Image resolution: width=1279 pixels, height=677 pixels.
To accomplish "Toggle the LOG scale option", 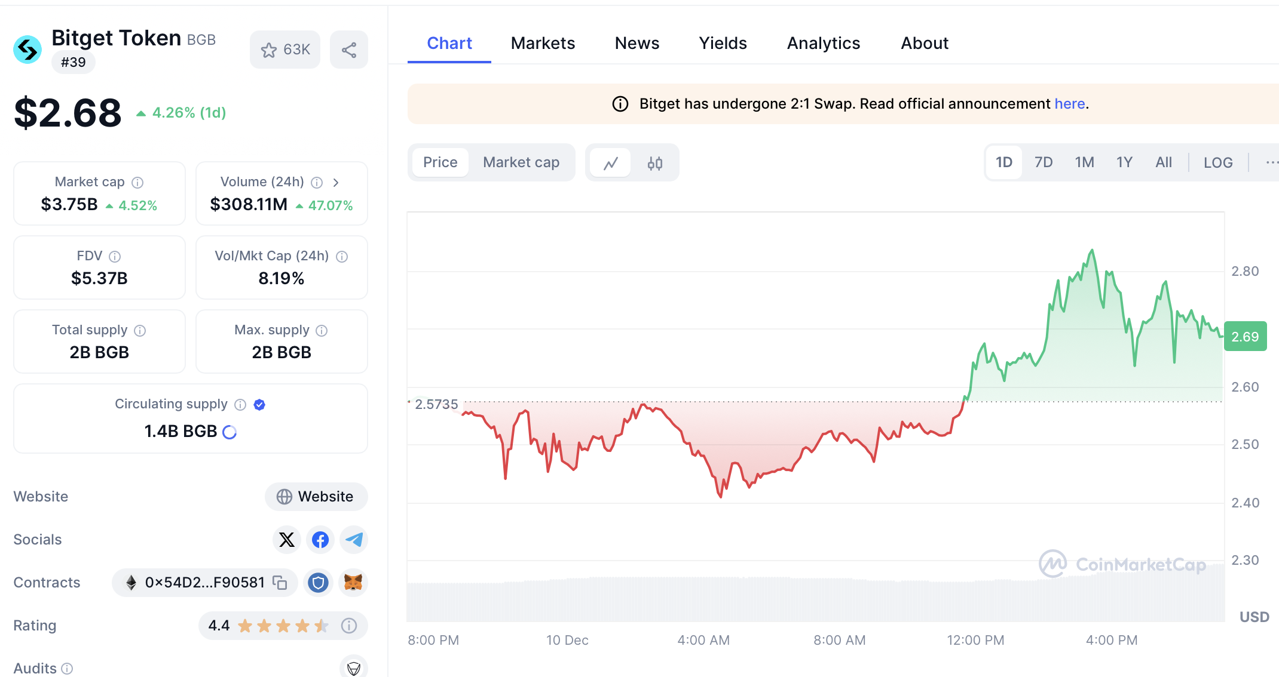I will [1218, 162].
